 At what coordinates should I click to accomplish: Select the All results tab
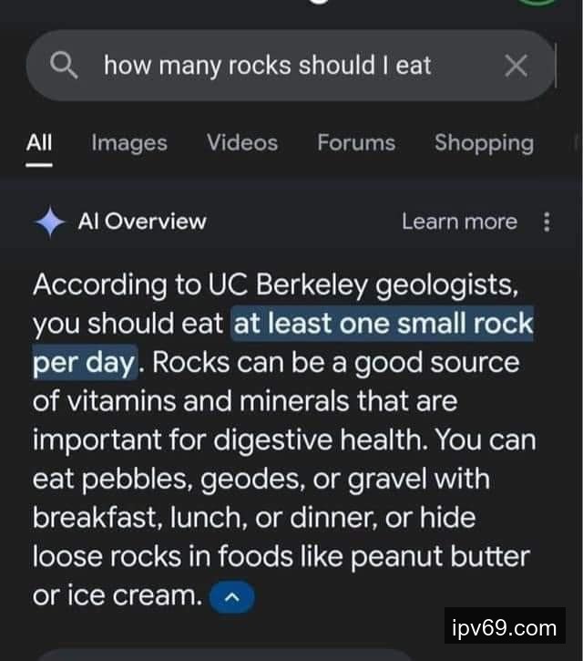pos(39,143)
